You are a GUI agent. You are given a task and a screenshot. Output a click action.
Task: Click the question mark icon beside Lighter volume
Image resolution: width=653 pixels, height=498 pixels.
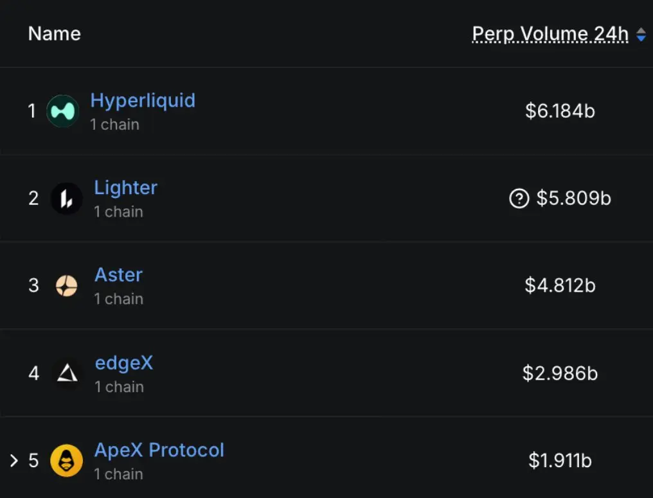point(519,199)
